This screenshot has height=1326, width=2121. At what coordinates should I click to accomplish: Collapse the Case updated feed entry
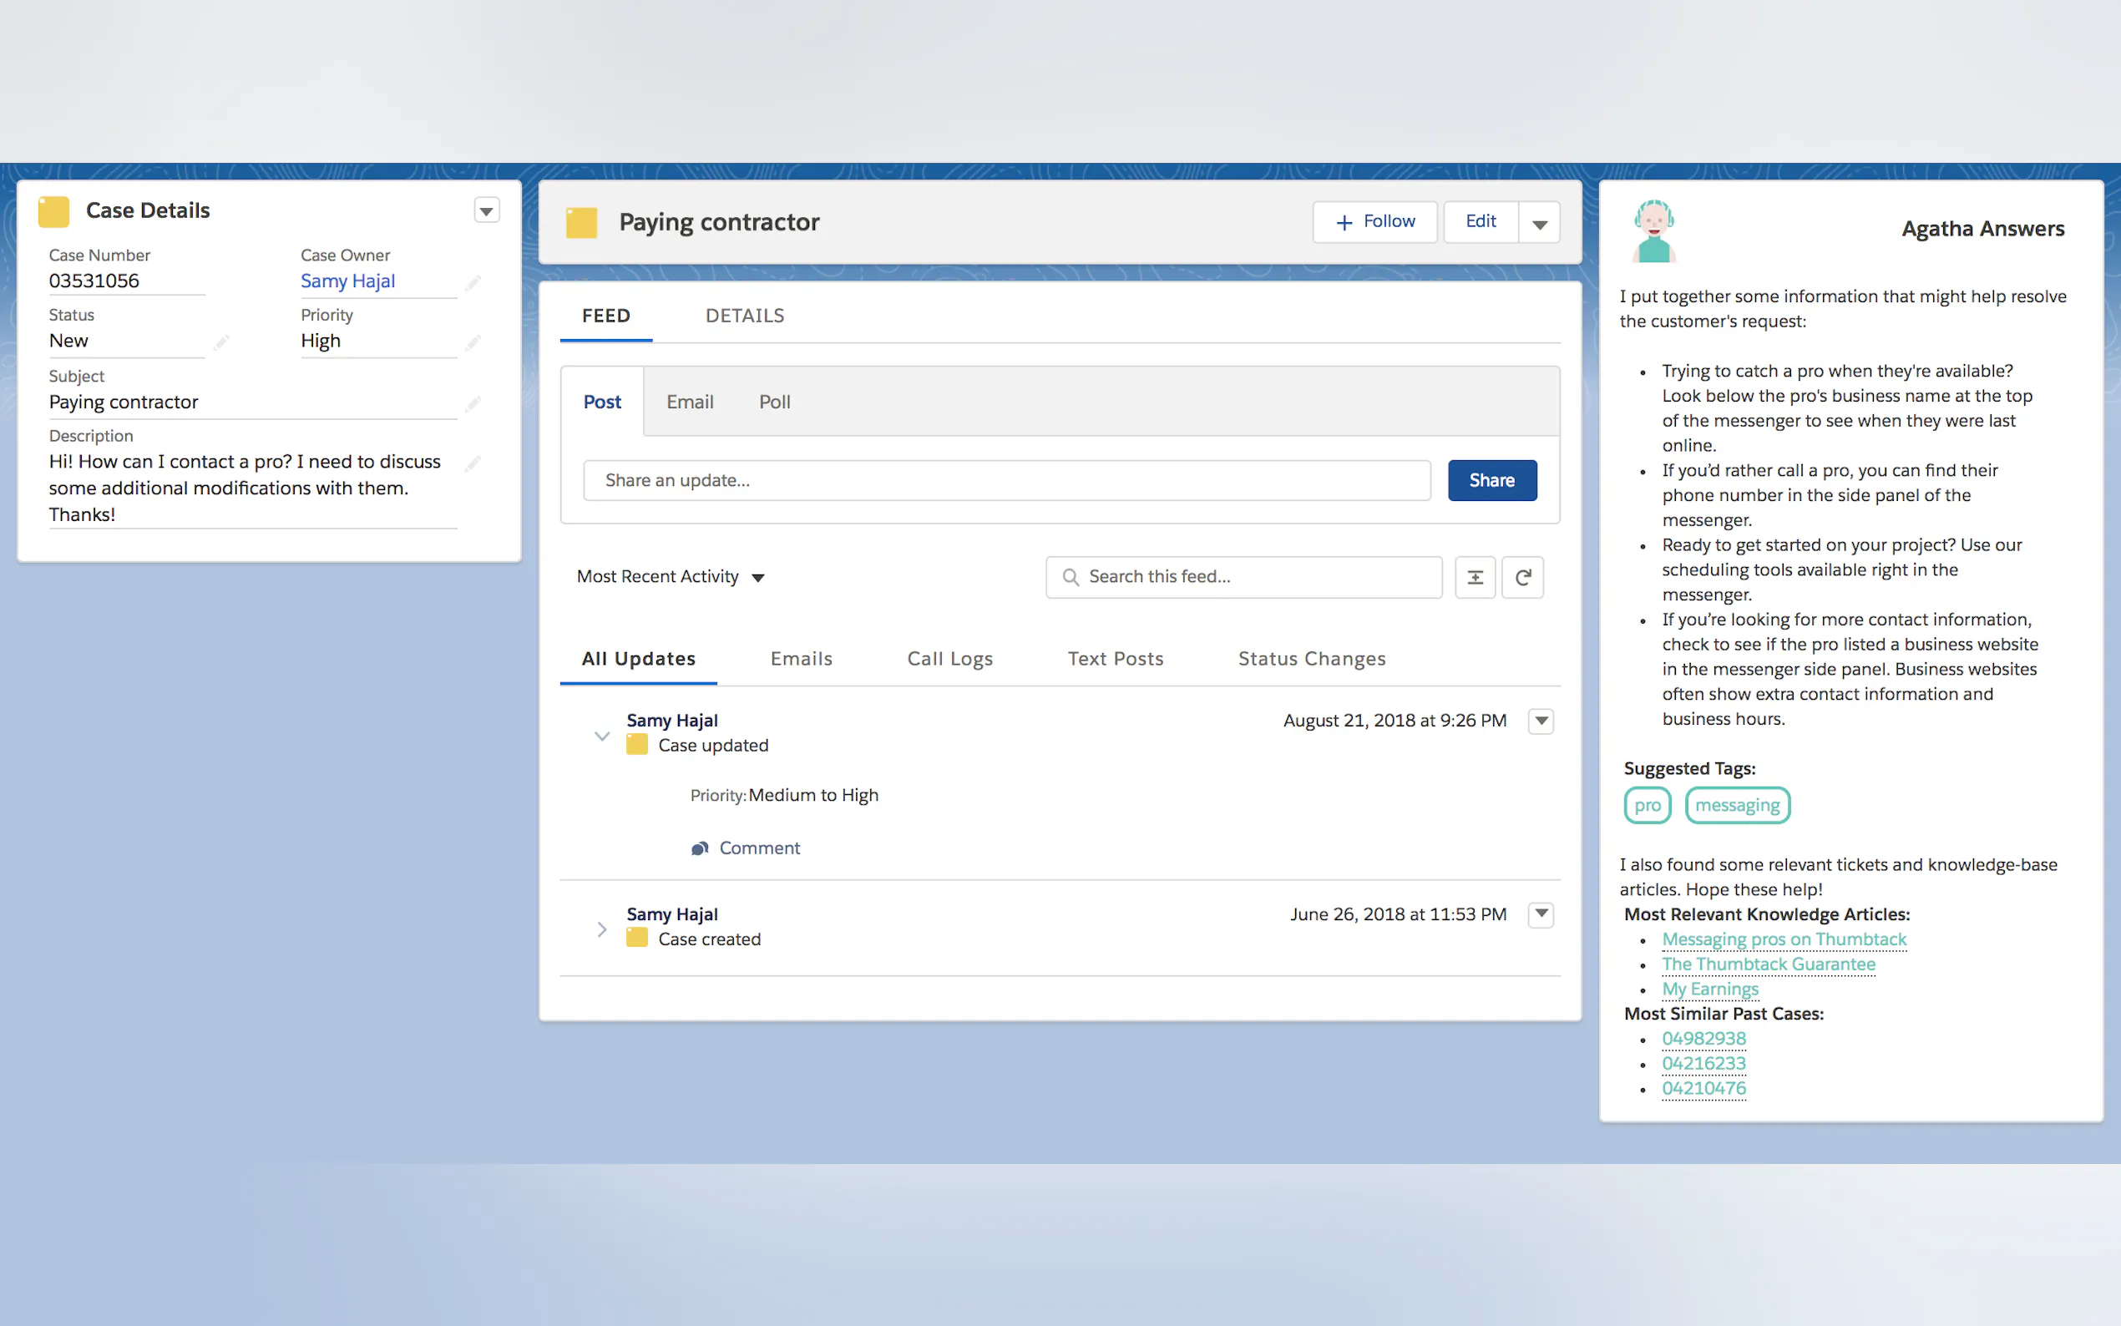click(601, 735)
